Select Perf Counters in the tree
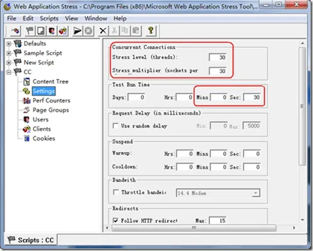This screenshot has height=251, width=313. pyautogui.click(x=51, y=101)
